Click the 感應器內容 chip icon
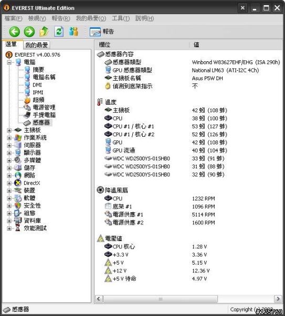This screenshot has height=316, width=285. [101, 54]
